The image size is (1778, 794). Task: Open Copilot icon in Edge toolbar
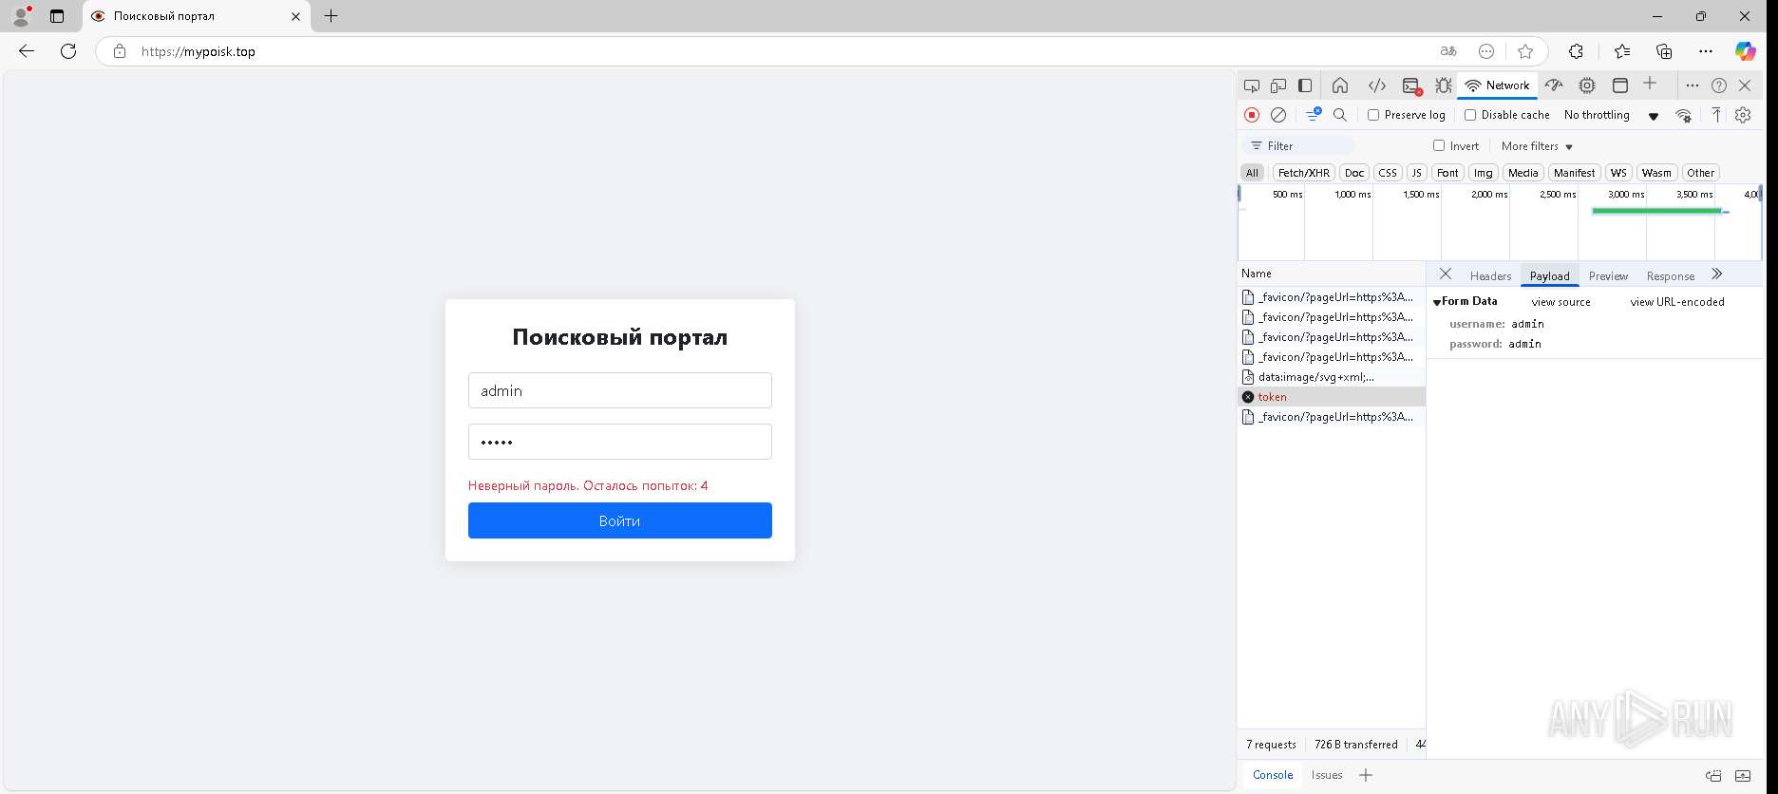tap(1745, 51)
